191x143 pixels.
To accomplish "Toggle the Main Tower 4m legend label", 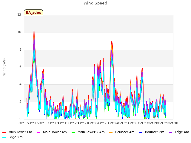I will point(55,132).
